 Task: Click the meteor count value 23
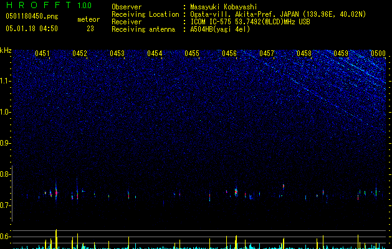coord(90,29)
